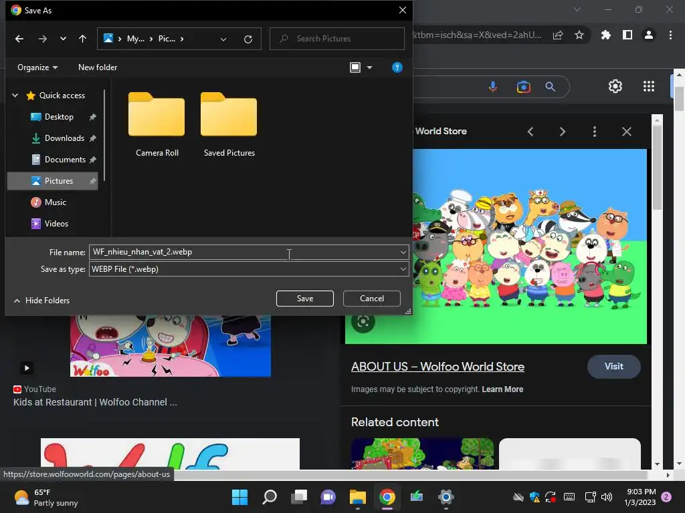Open recent locations dropdown arrow
Image resolution: width=685 pixels, height=513 pixels.
pos(63,39)
